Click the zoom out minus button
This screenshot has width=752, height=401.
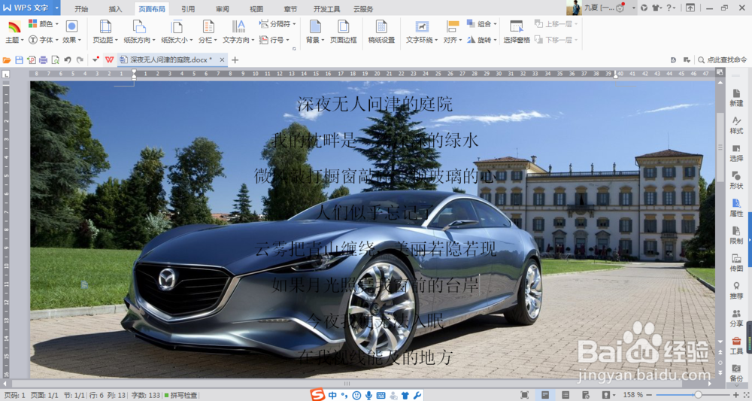coord(650,395)
